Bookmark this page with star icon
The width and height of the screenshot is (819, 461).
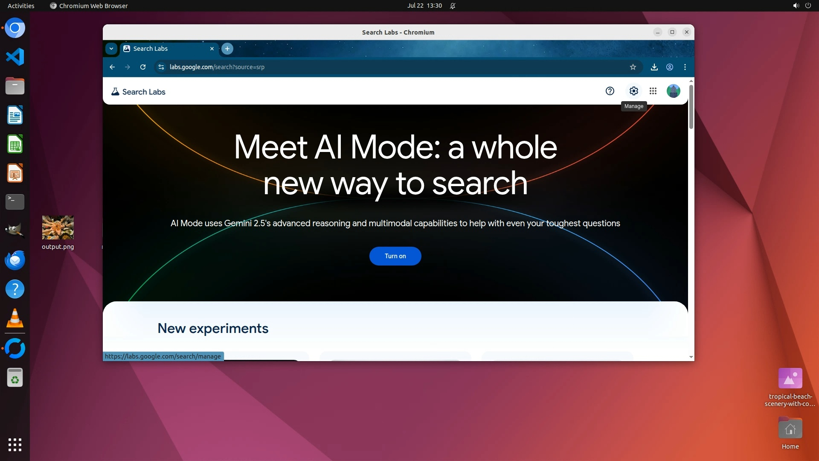click(633, 67)
